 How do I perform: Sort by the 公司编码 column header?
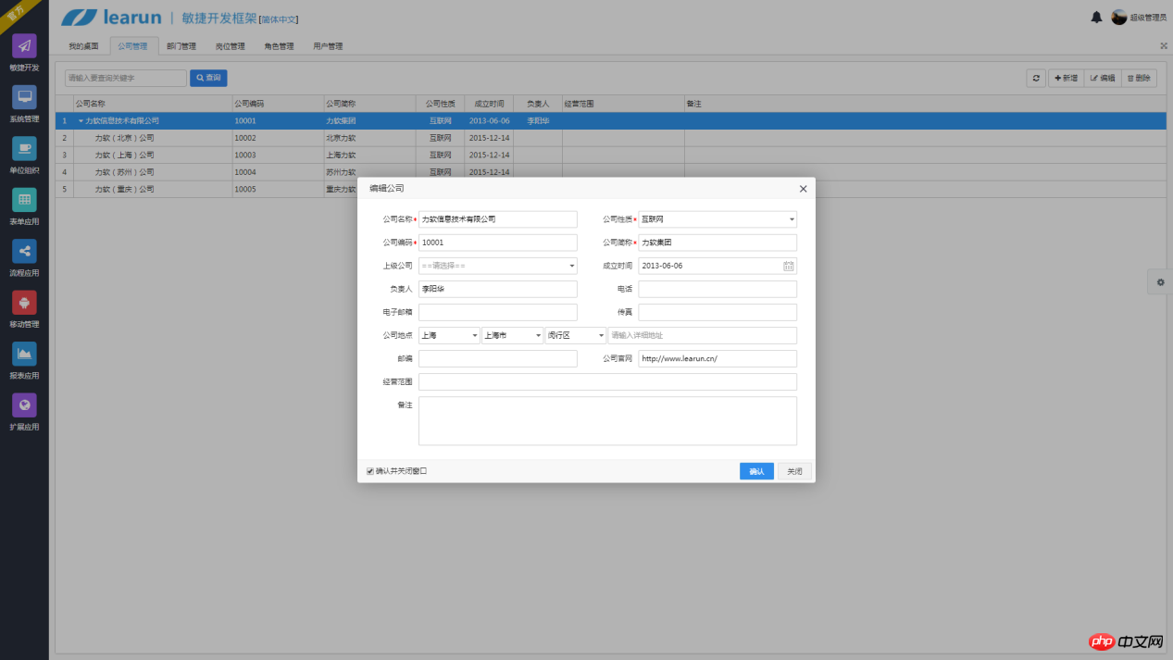(278, 104)
